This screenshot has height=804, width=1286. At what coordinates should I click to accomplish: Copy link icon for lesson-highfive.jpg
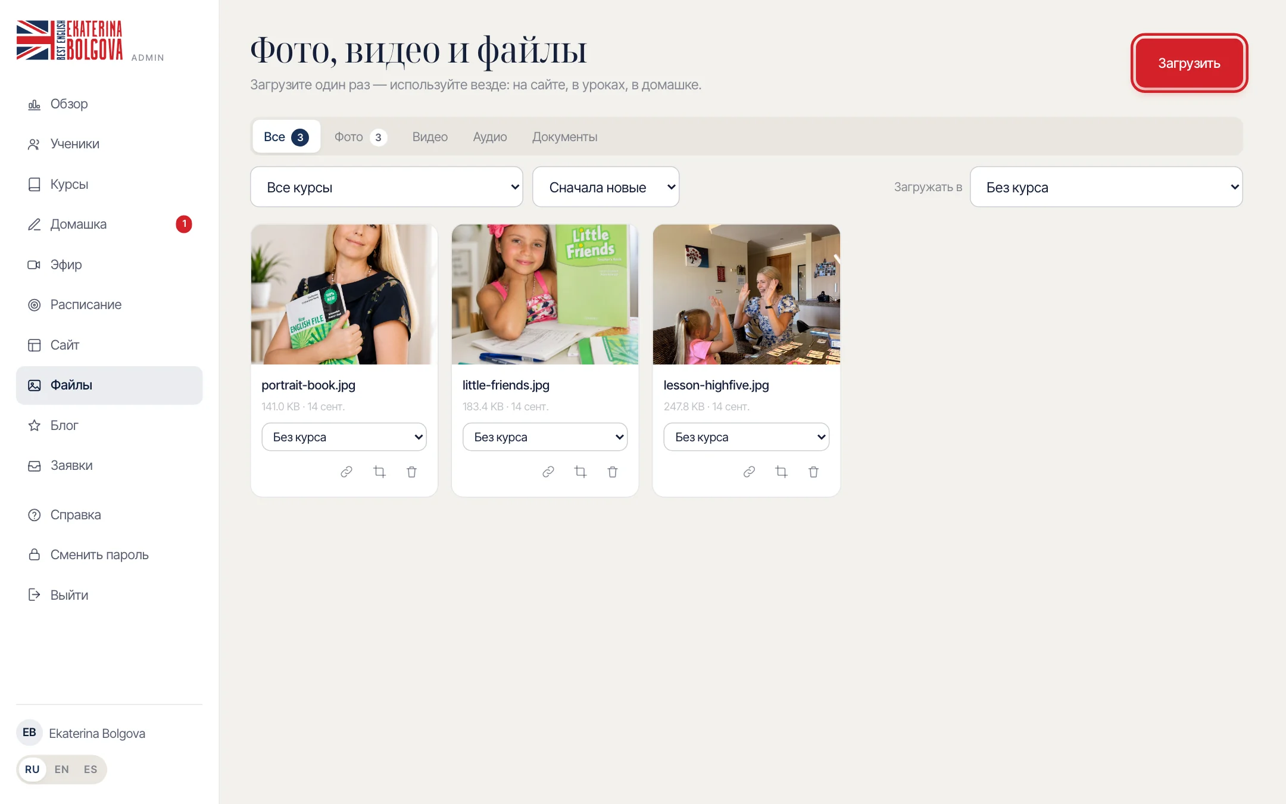[x=749, y=472]
